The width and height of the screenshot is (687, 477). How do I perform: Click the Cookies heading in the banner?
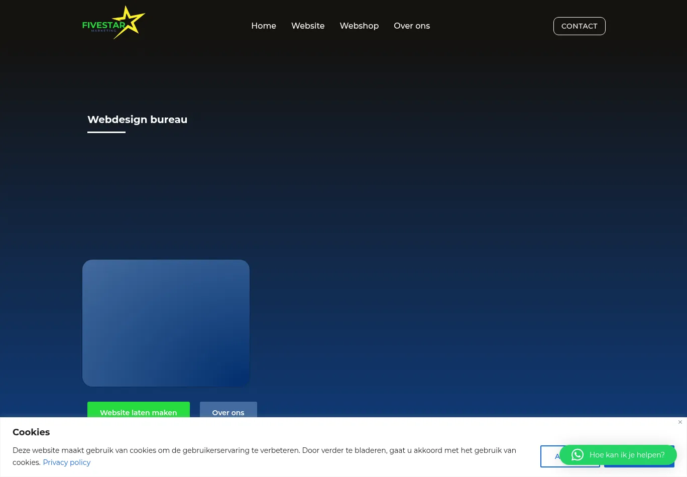coord(31,432)
